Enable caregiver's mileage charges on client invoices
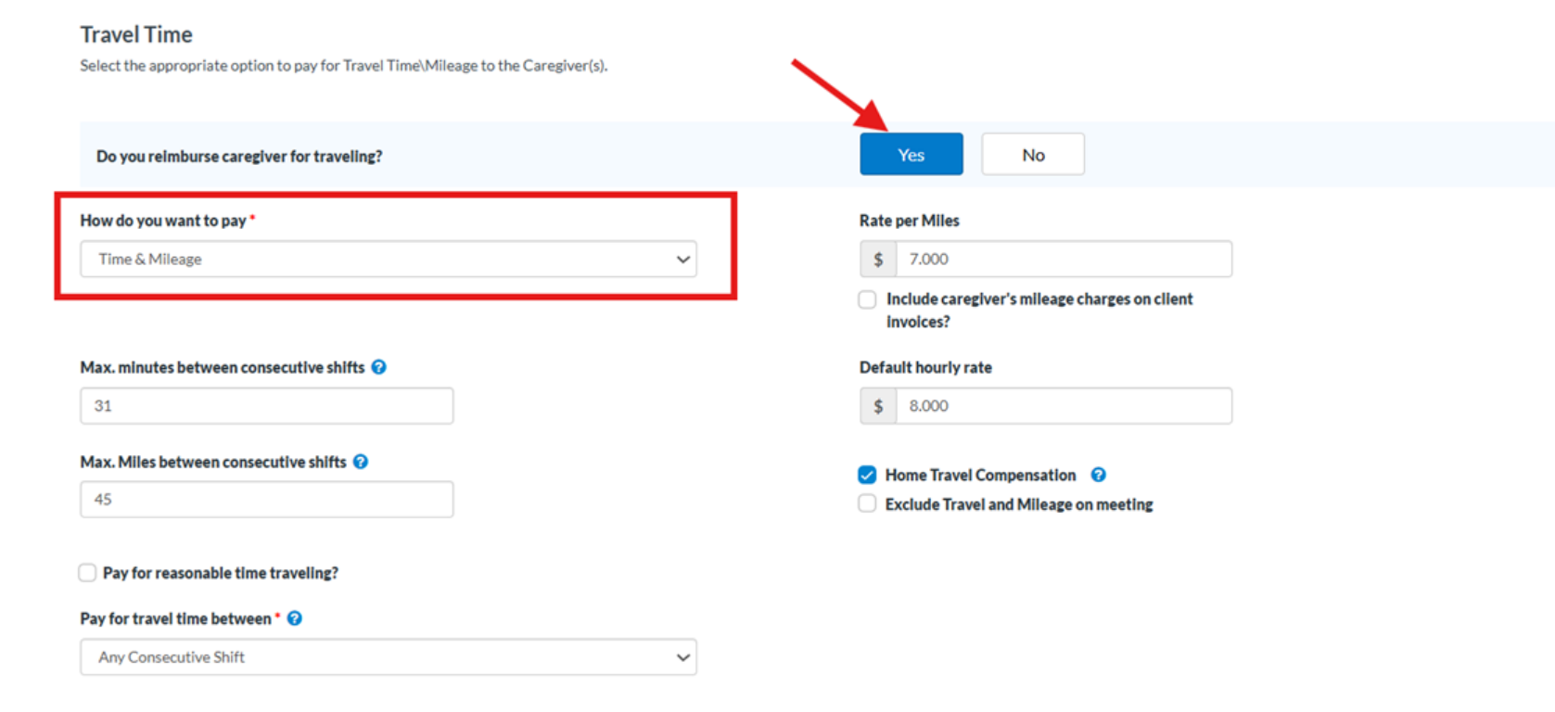 pos(867,299)
